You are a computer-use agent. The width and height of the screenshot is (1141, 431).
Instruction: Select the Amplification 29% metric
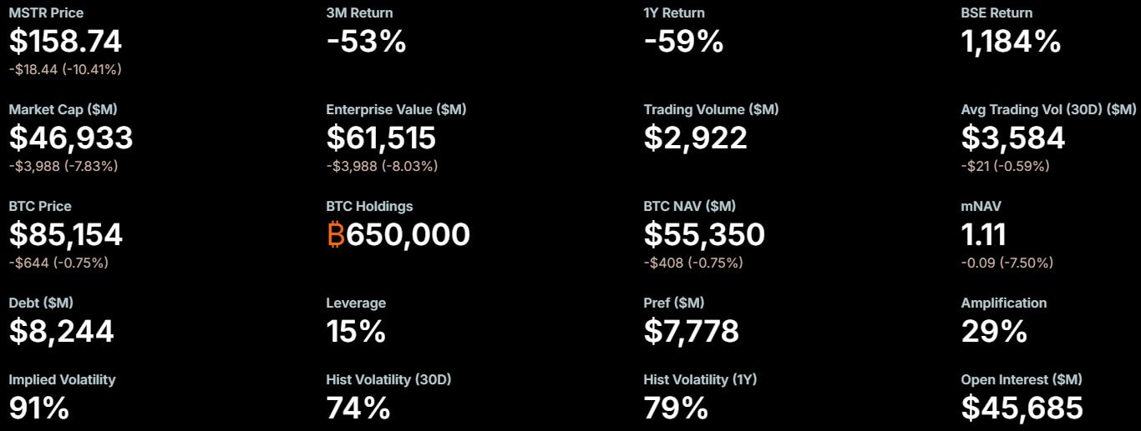coord(994,332)
